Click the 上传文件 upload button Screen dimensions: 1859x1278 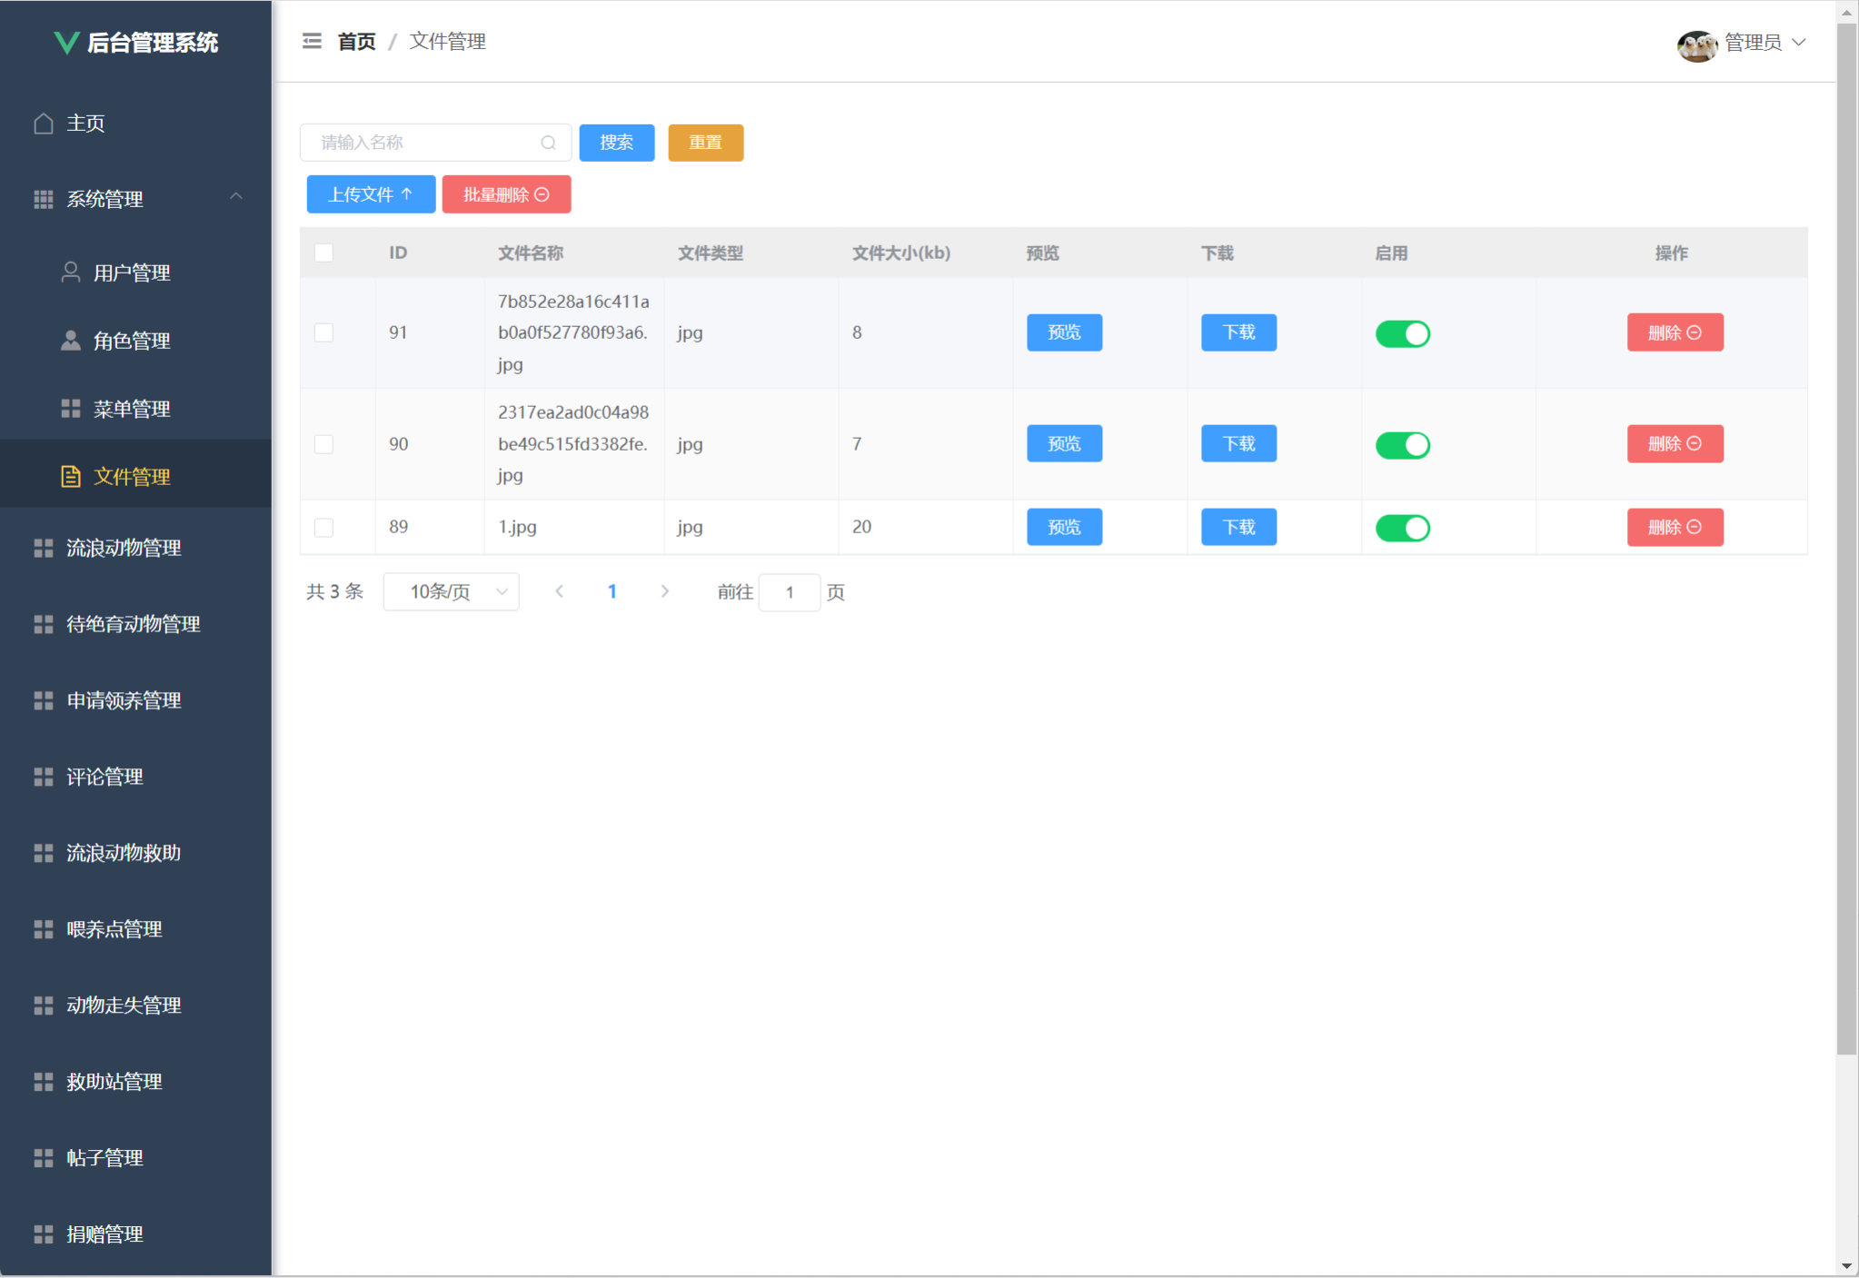[371, 194]
